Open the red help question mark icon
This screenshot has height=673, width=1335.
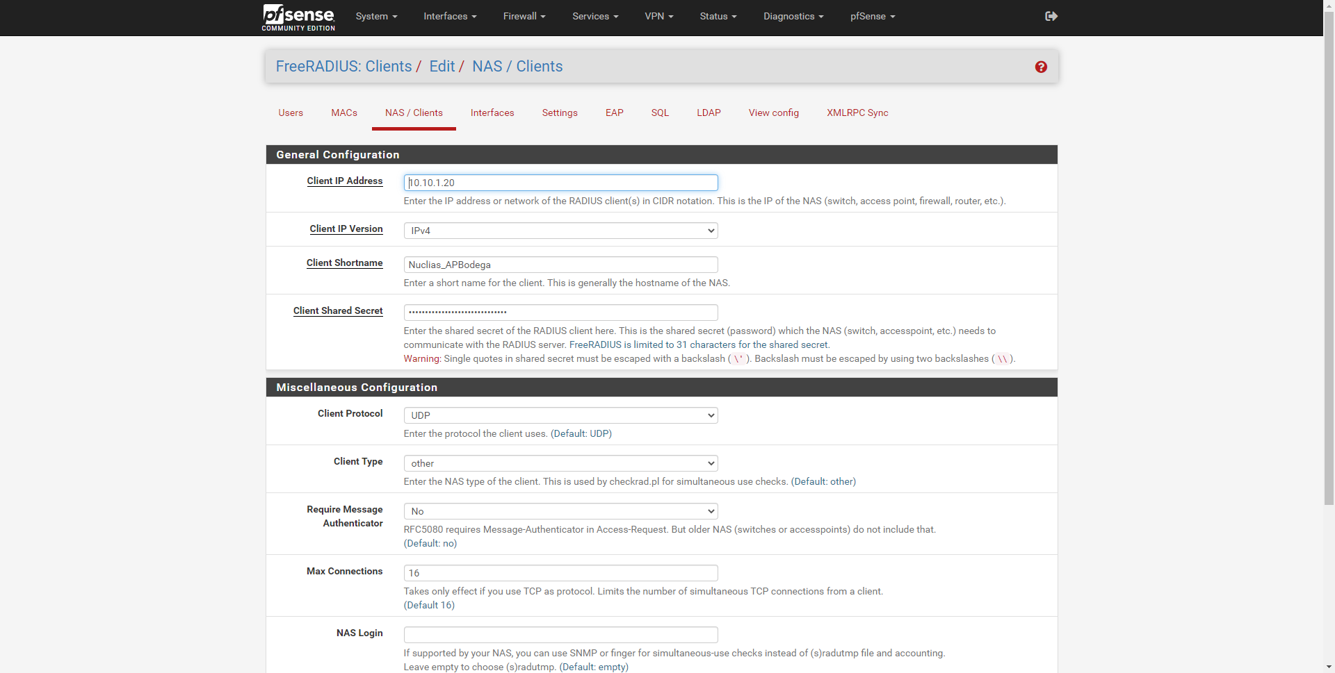[x=1041, y=67]
